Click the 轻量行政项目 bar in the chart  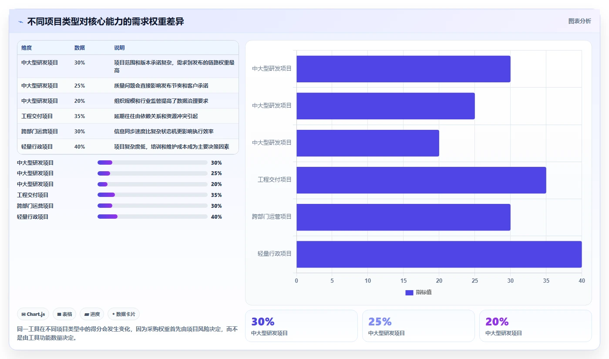[439, 254]
